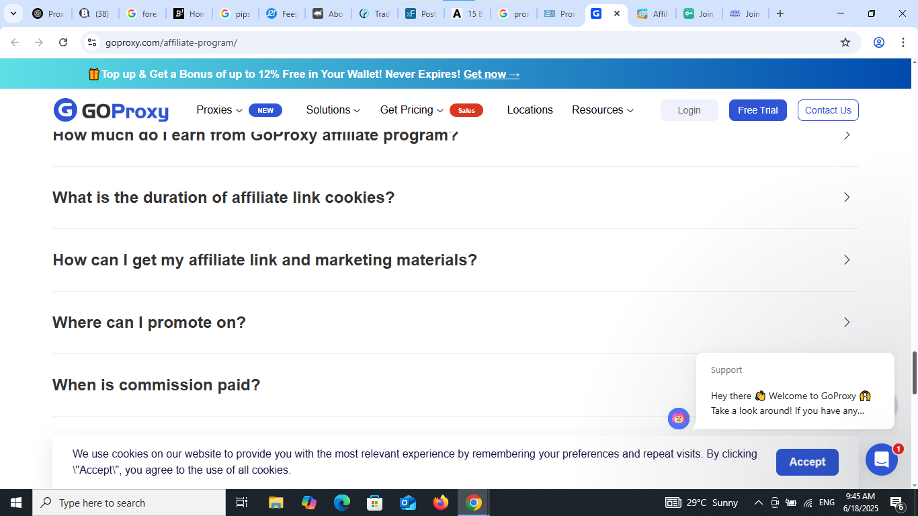Open Chrome's three-dot menu
Image resolution: width=918 pixels, height=516 pixels.
click(x=903, y=42)
